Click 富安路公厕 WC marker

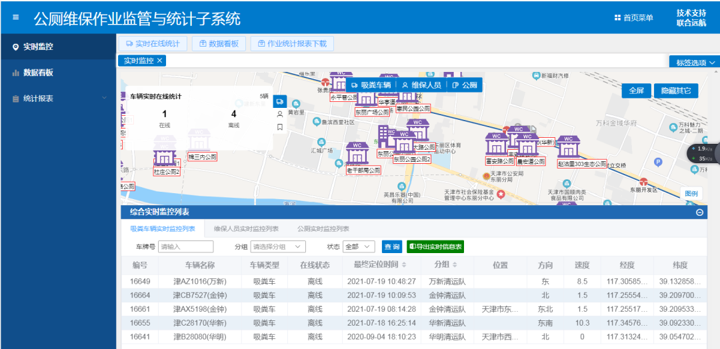click(x=497, y=144)
